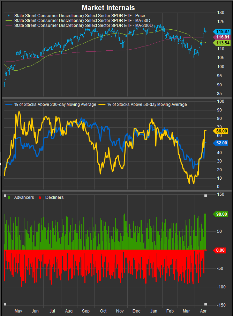Click the bottom-left resize handle of Advancers panel

[5, 304]
